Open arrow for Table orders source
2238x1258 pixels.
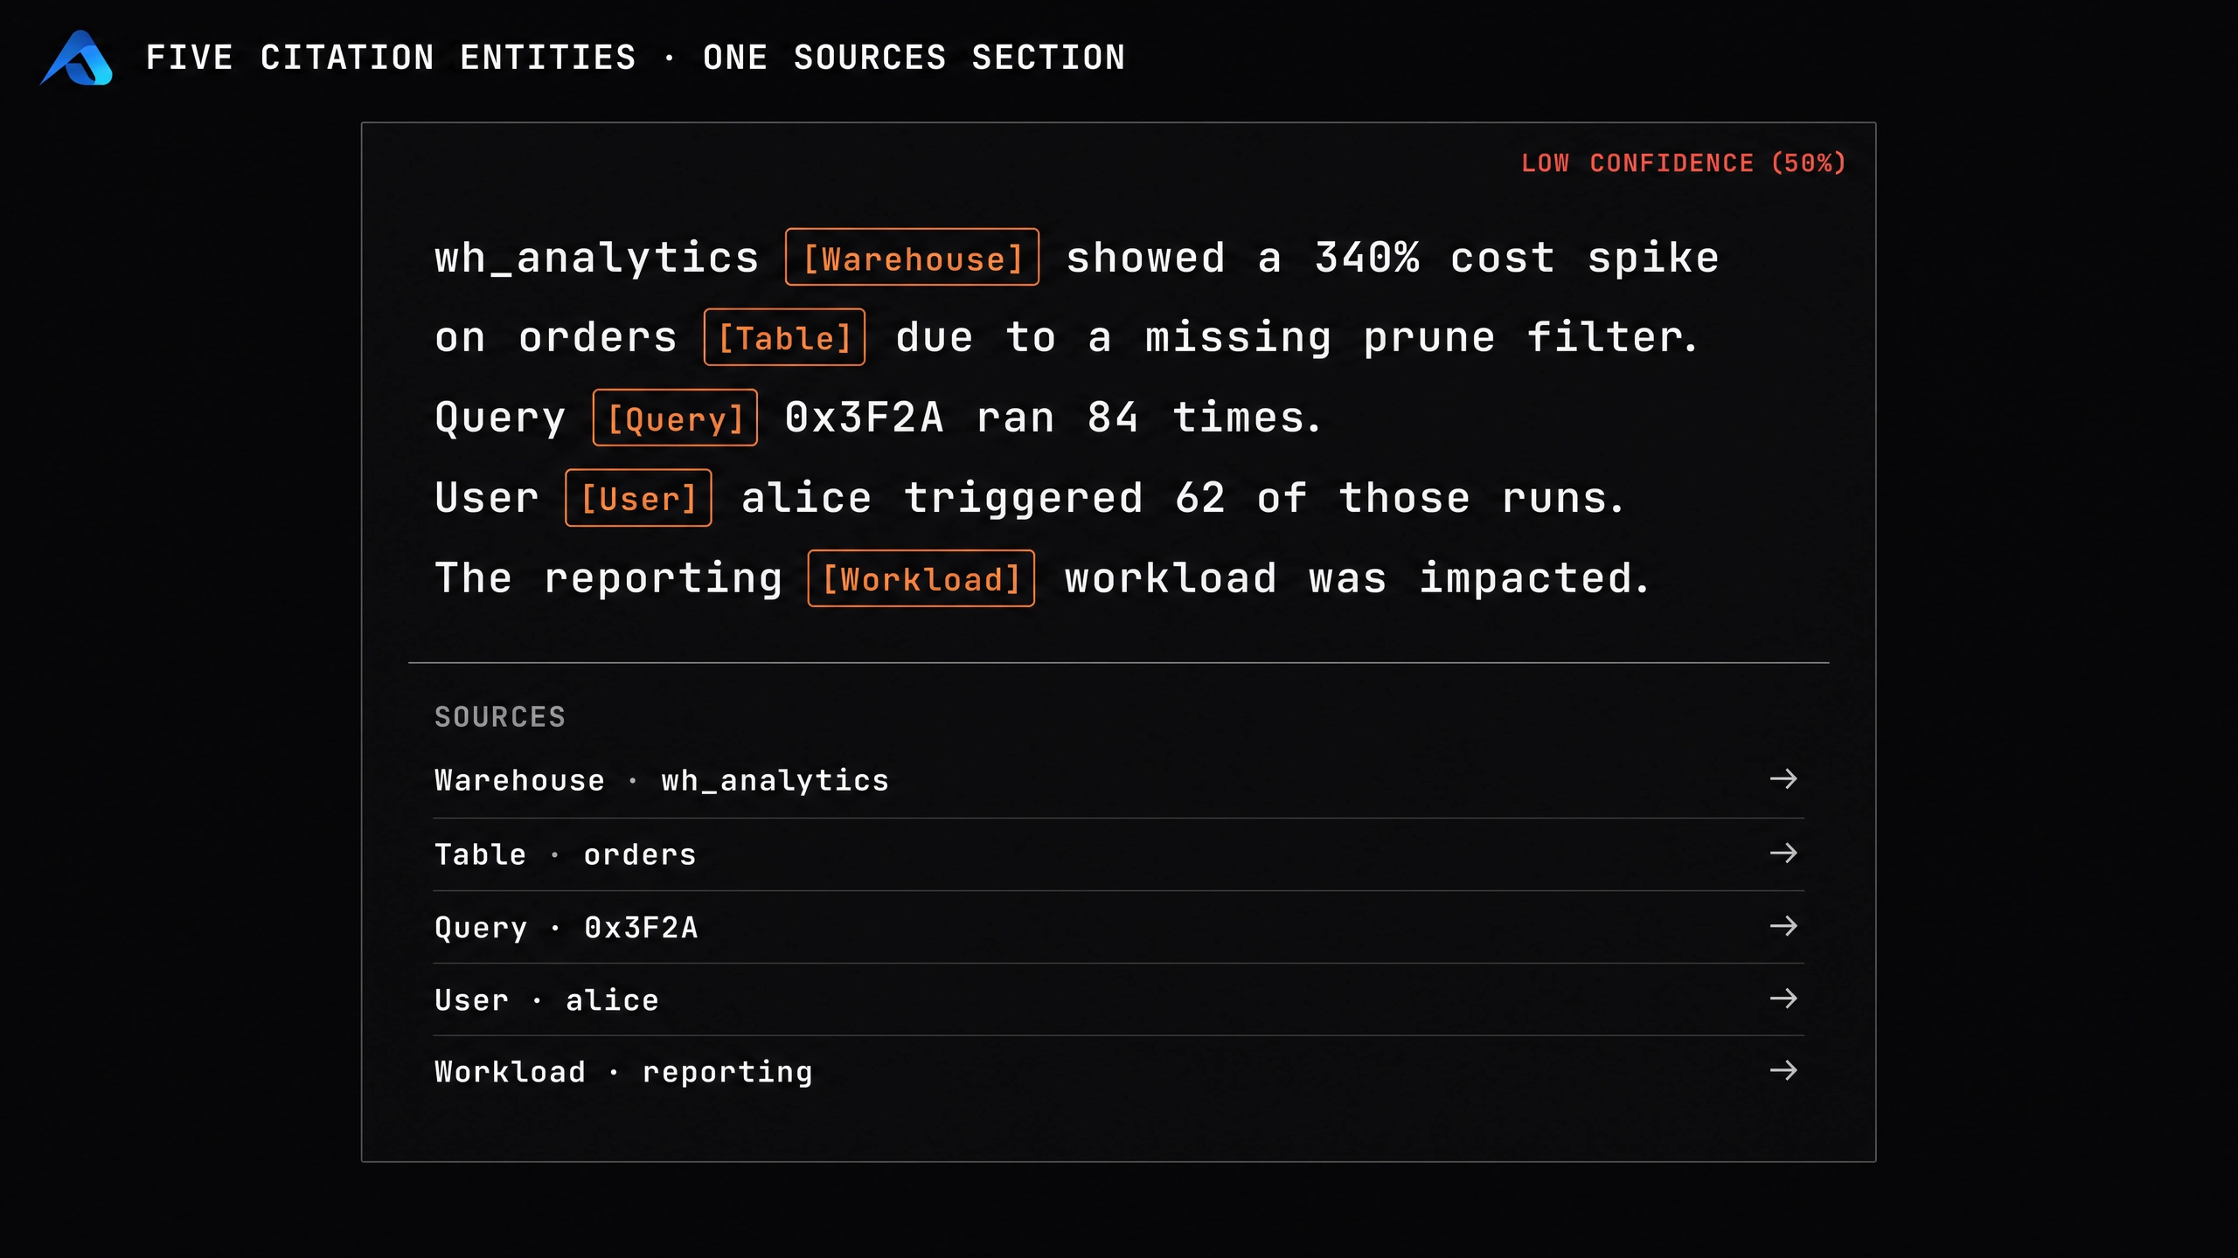1783,853
